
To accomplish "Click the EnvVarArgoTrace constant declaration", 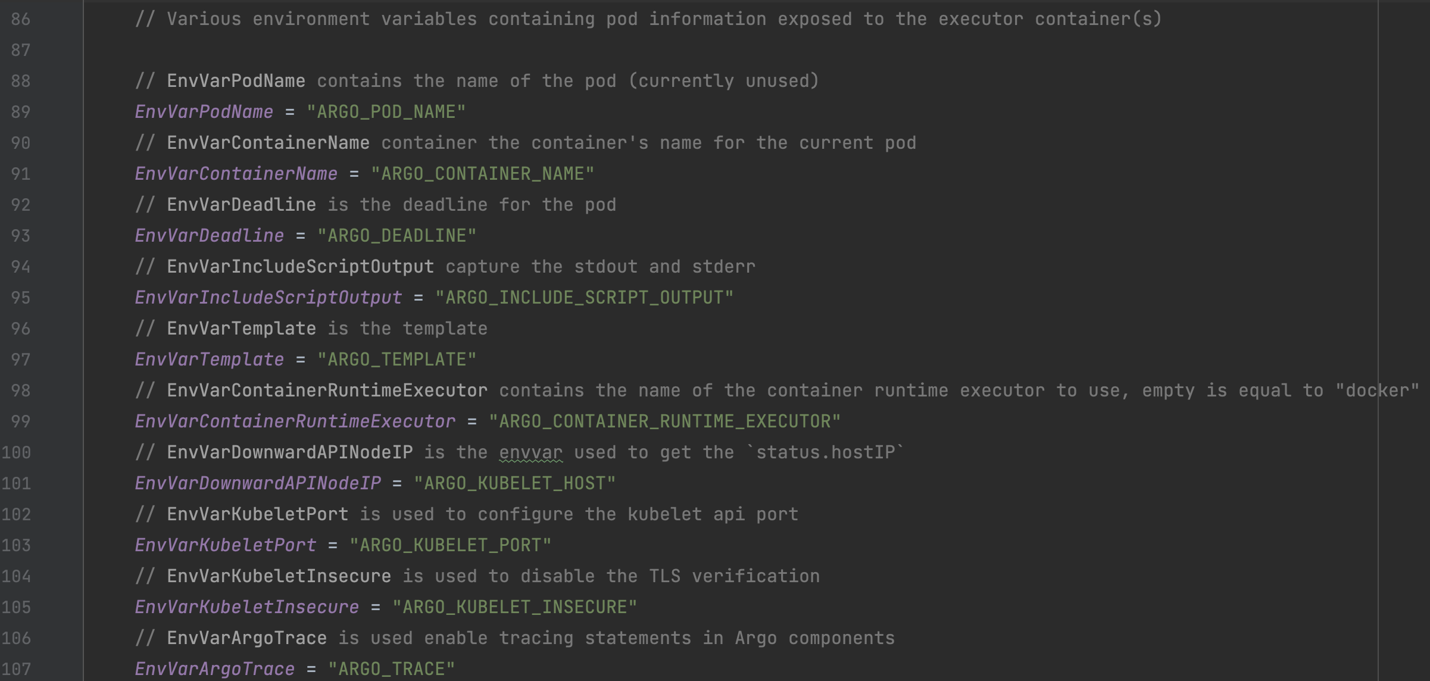I will point(214,669).
